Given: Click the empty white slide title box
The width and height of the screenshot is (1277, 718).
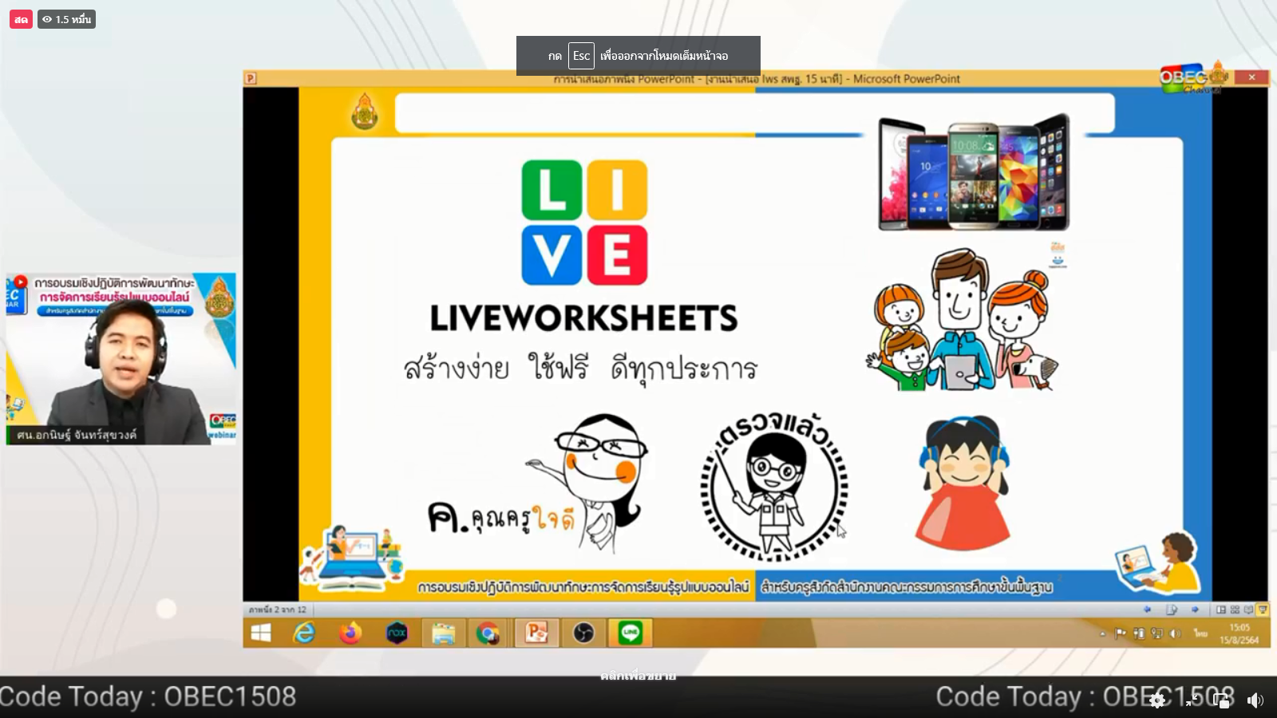Looking at the screenshot, I should pos(754,112).
